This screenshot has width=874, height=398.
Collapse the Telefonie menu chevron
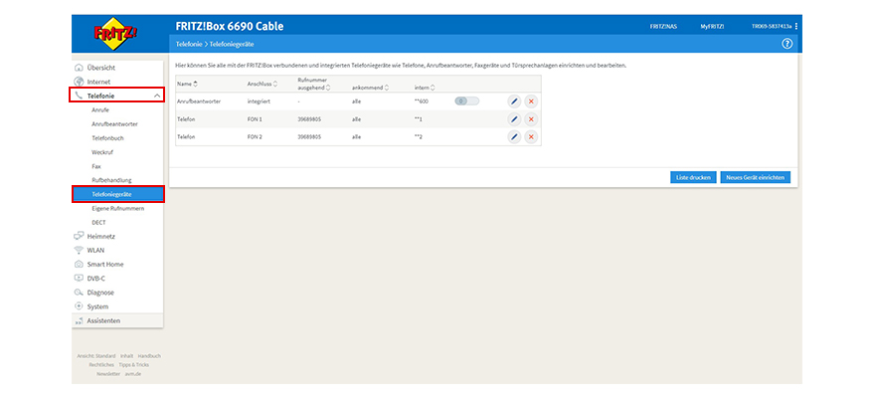click(x=156, y=96)
